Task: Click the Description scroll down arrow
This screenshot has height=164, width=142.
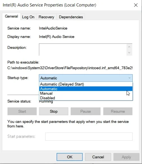Action: coord(129,53)
